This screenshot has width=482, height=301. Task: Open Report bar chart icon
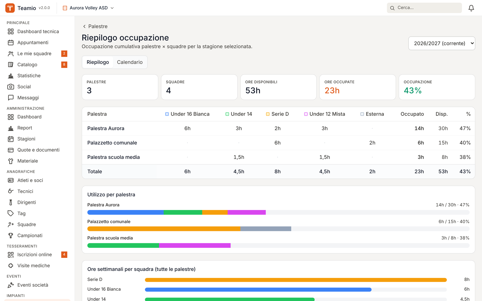pos(11,128)
